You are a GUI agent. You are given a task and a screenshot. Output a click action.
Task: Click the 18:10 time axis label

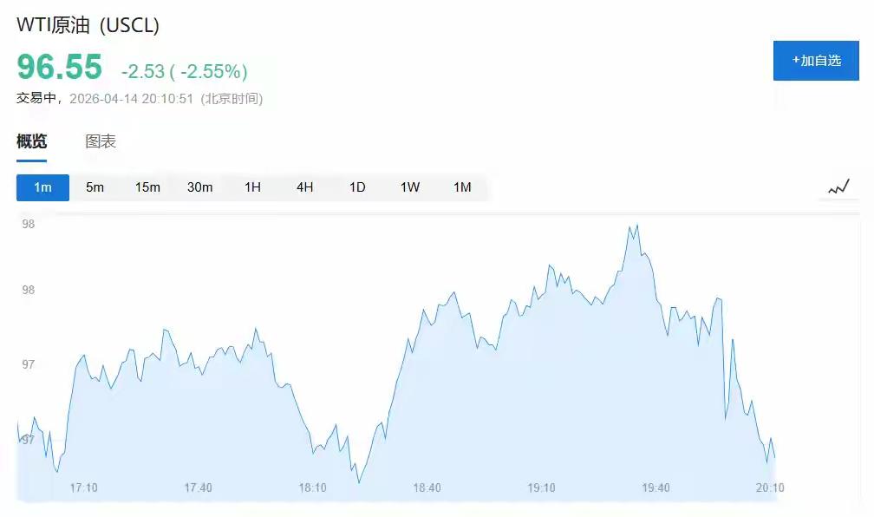pos(312,488)
